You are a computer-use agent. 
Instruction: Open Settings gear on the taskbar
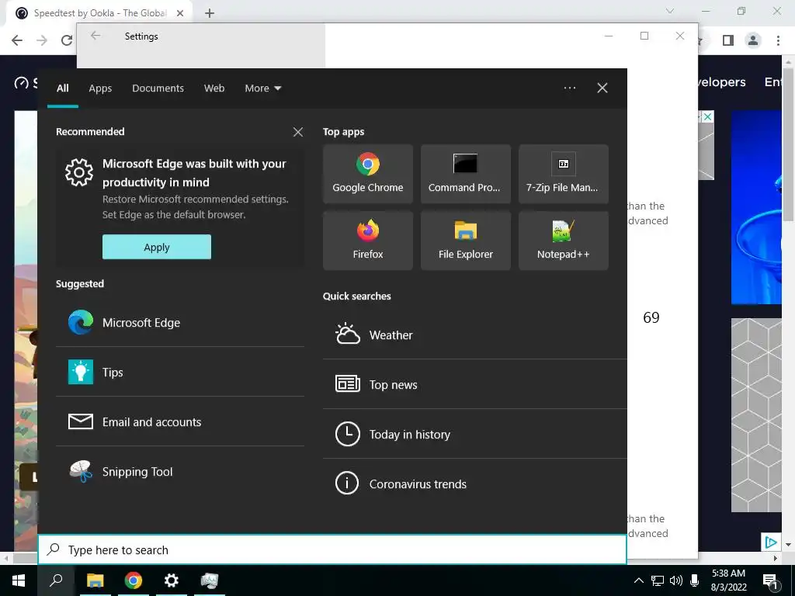(172, 580)
